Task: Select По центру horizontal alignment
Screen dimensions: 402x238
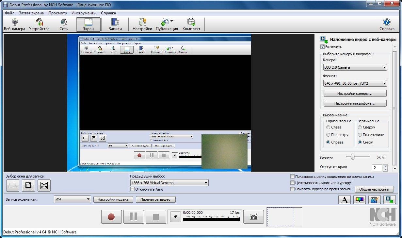Action: tap(328, 135)
